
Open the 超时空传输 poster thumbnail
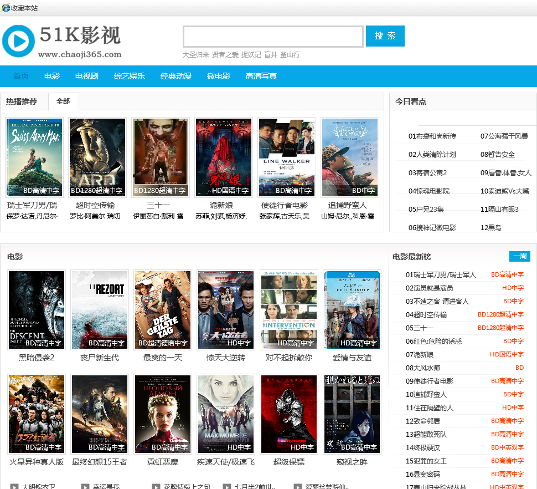coord(97,157)
